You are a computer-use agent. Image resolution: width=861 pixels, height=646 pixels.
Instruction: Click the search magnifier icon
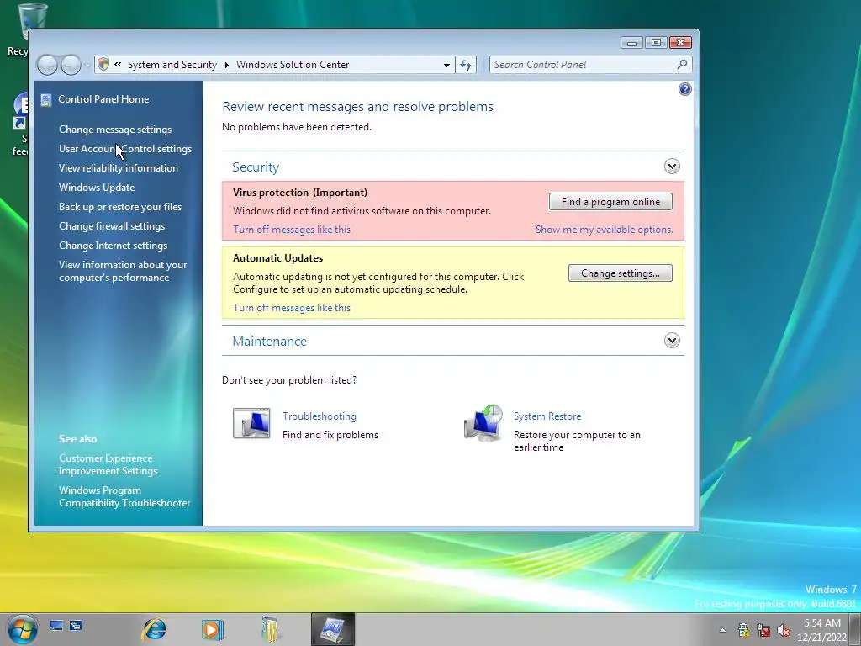coord(682,64)
